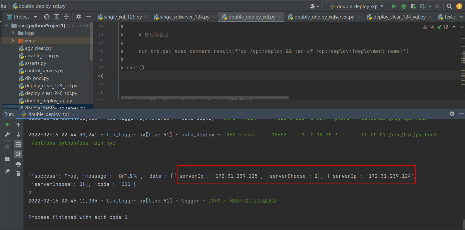Collapse all in Project panel

point(66,17)
